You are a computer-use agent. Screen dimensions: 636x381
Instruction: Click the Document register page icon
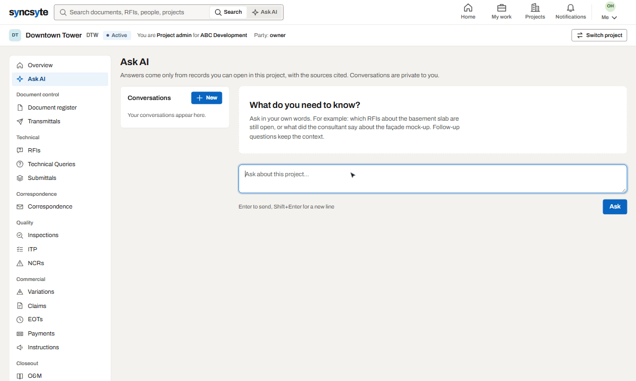tap(20, 107)
